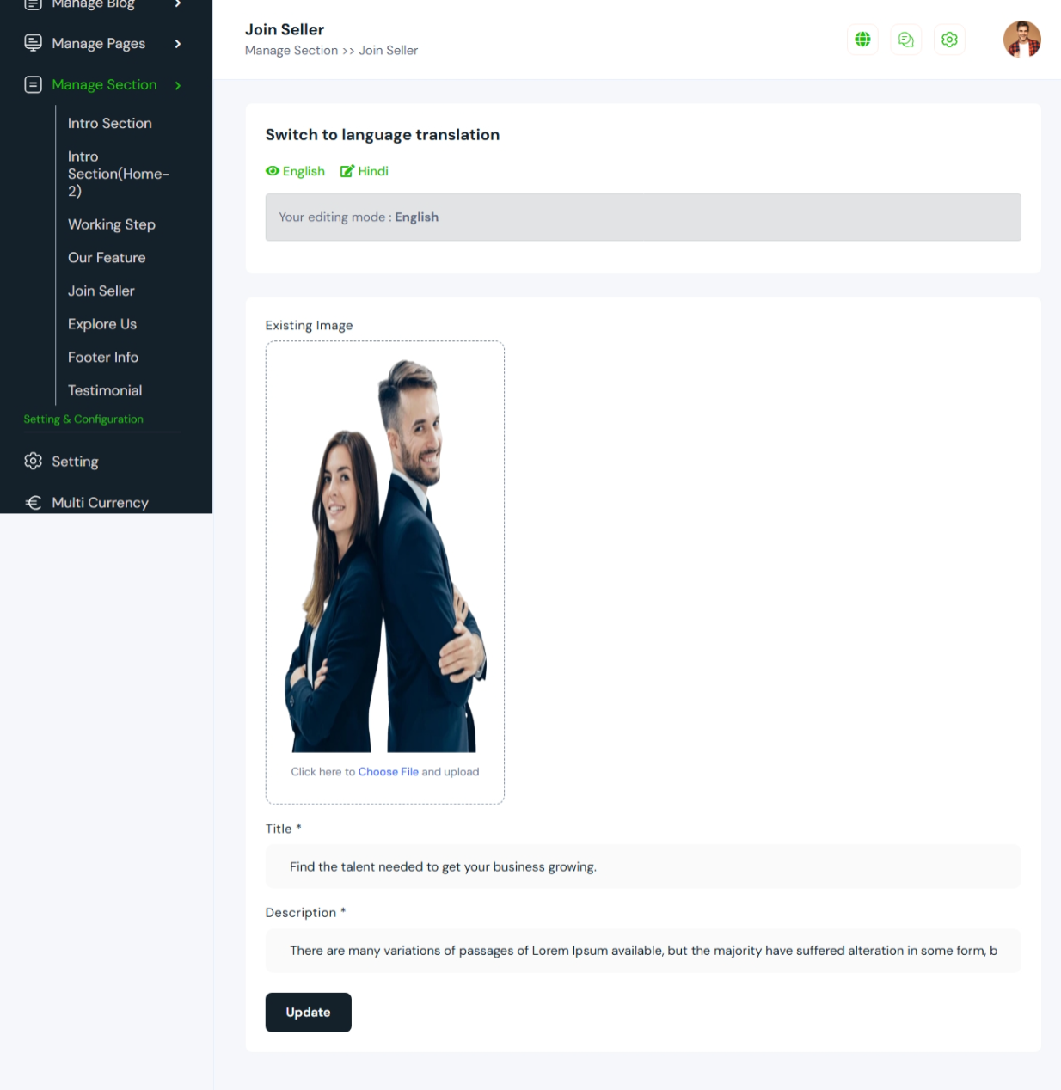The width and height of the screenshot is (1061, 1090).
Task: Select Working Step submenu item
Action: coord(112,224)
